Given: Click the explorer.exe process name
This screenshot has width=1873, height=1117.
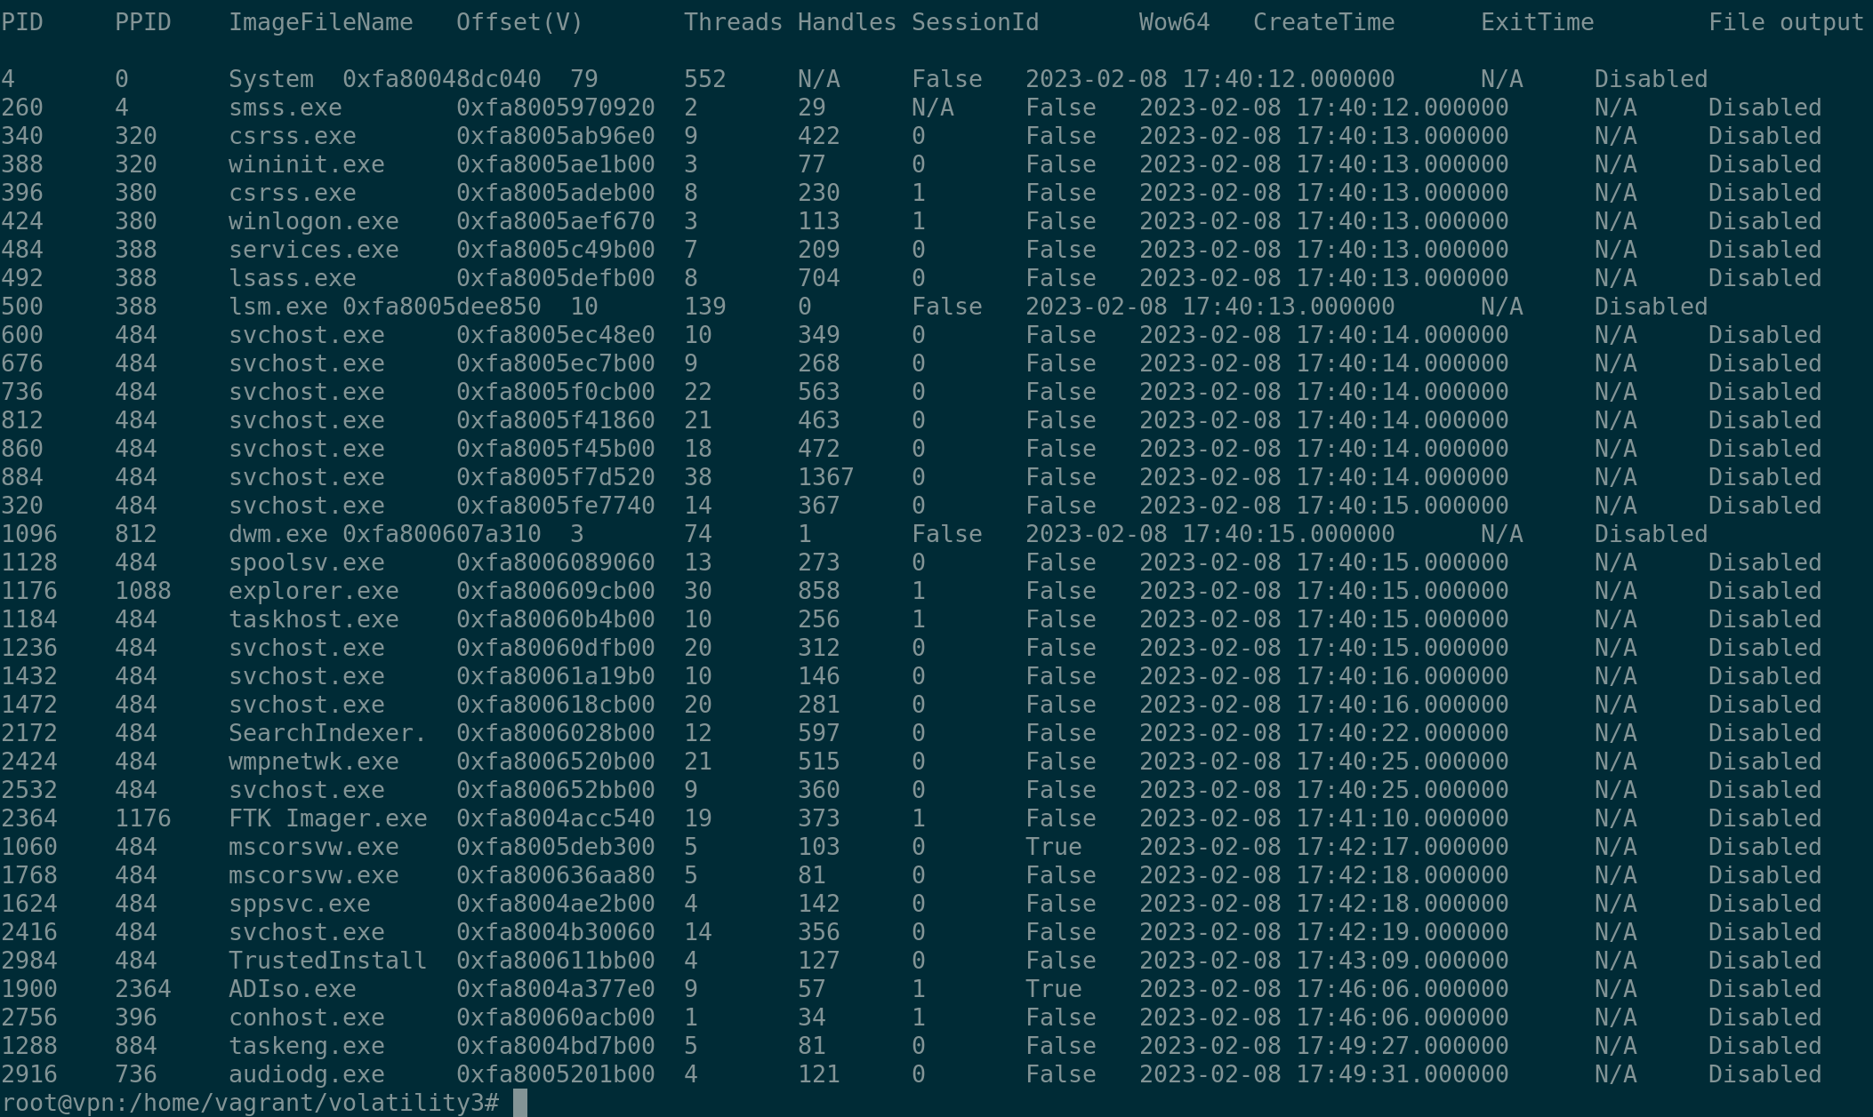Looking at the screenshot, I should tap(313, 591).
